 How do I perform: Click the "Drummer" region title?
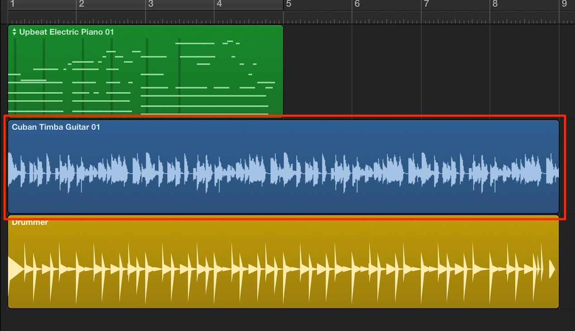click(x=30, y=222)
